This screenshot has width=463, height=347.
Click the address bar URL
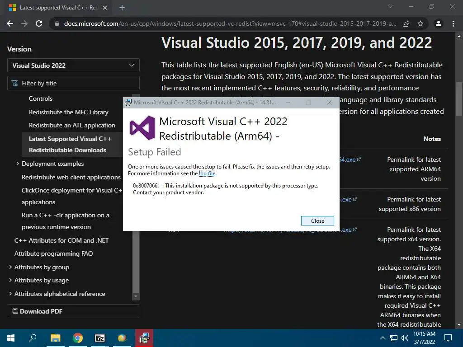(230, 23)
